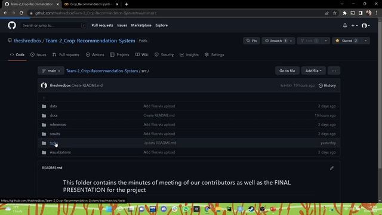
Task: Switch to the Actions tab
Action: pos(95,54)
